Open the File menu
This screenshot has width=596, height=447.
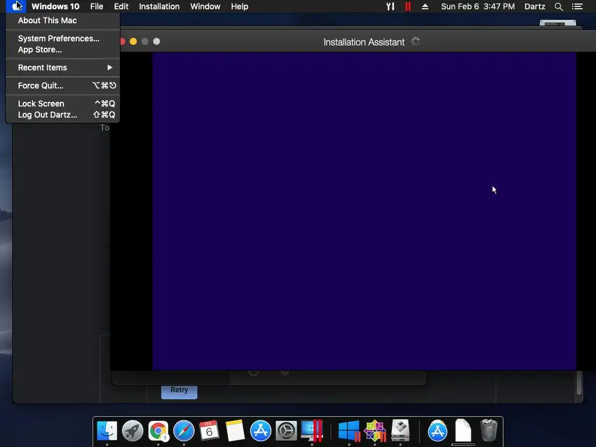tap(97, 6)
